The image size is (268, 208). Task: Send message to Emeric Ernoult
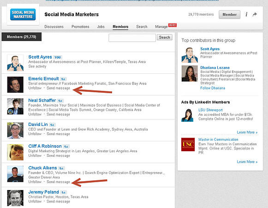coord(58,88)
